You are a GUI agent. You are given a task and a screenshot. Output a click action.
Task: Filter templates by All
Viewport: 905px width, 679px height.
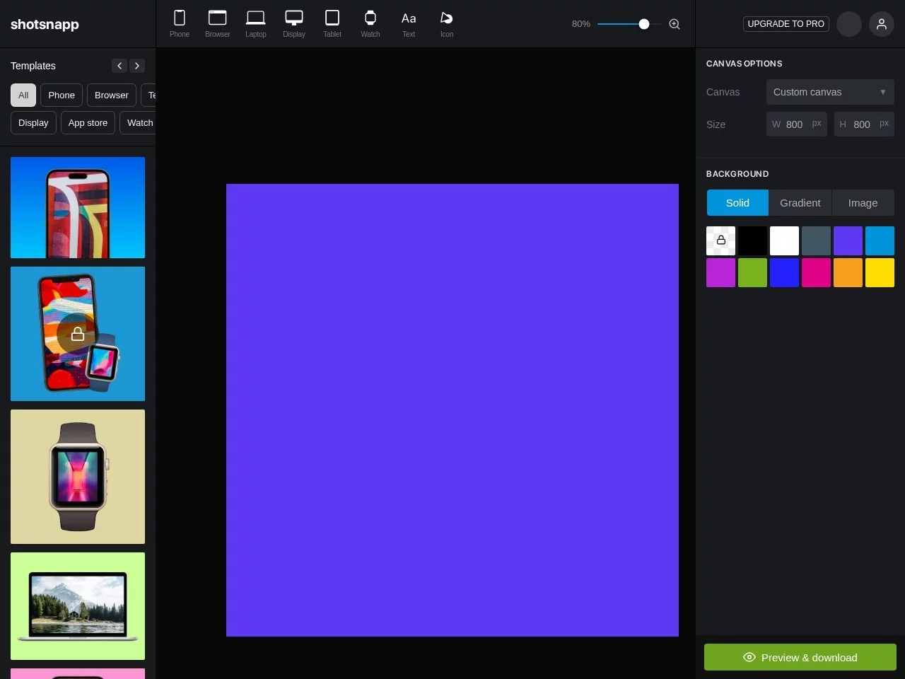coord(23,95)
